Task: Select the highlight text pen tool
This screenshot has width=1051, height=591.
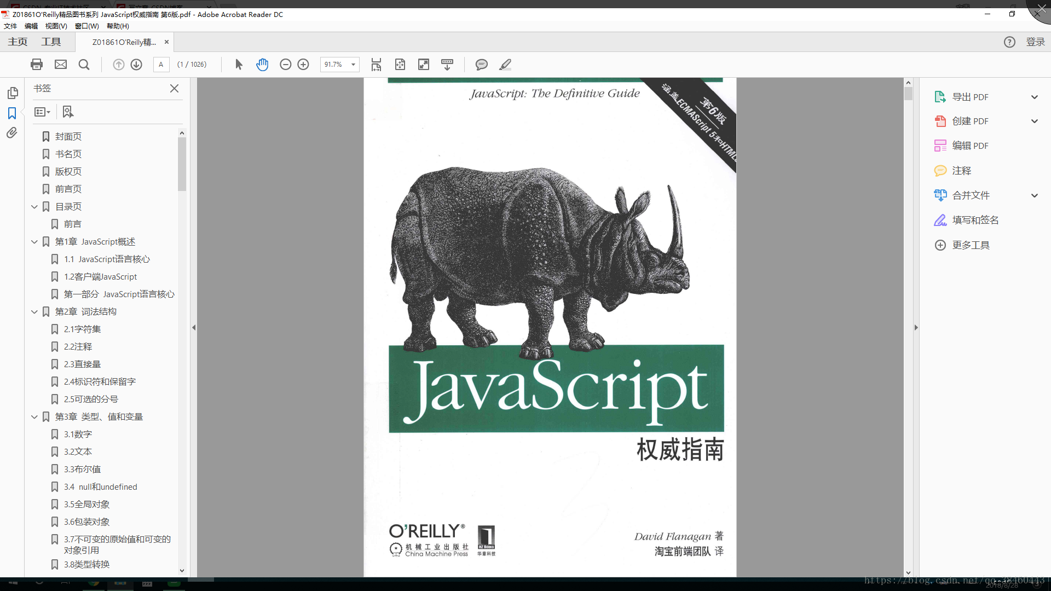Action: coord(505,65)
